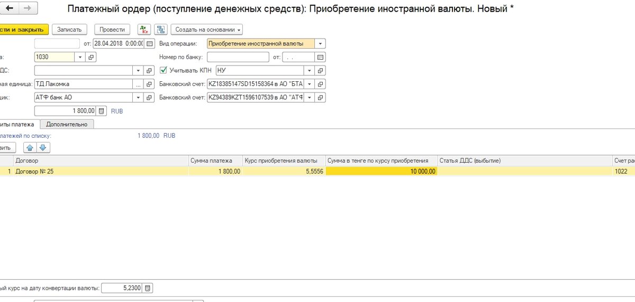The image size is (635, 302).
Task: Click the Провести button
Action: [x=112, y=30]
